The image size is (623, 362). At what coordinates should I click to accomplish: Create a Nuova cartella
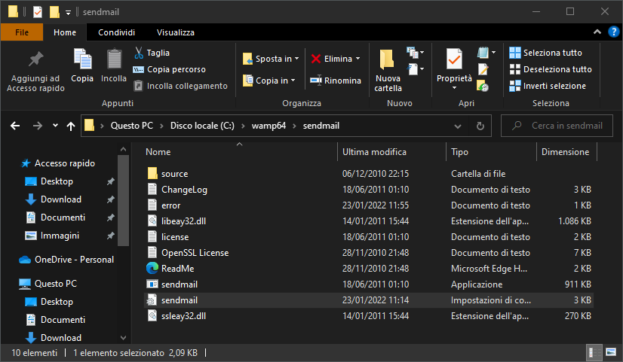click(x=388, y=71)
